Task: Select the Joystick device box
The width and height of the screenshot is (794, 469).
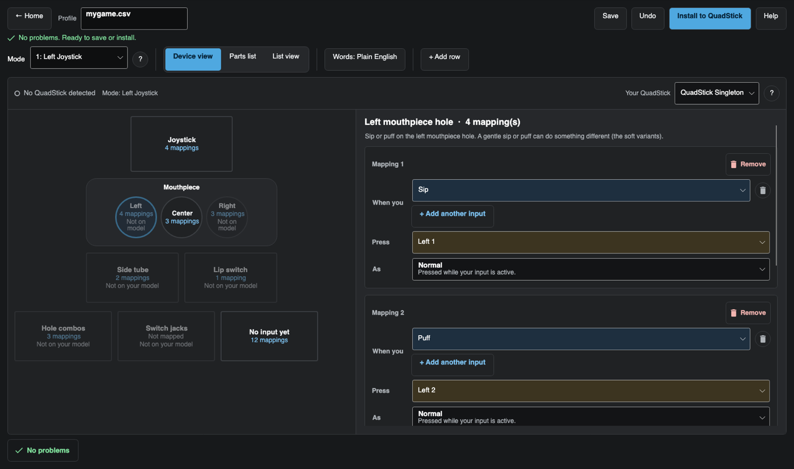Action: tap(181, 144)
